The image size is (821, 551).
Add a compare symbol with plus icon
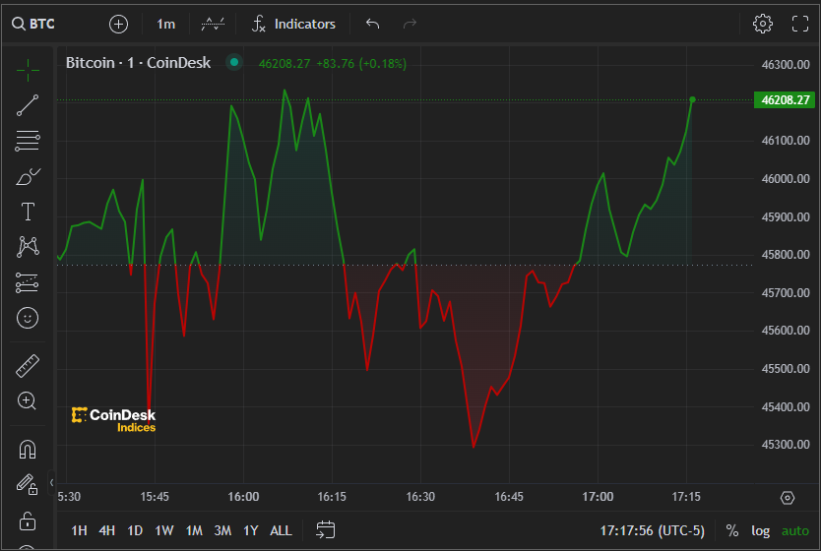(x=118, y=24)
